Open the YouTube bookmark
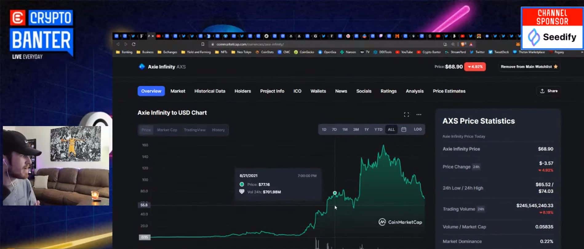The width and height of the screenshot is (584, 249). click(404, 52)
